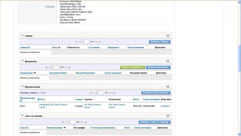Go to next page in Документы list

click(66, 67)
